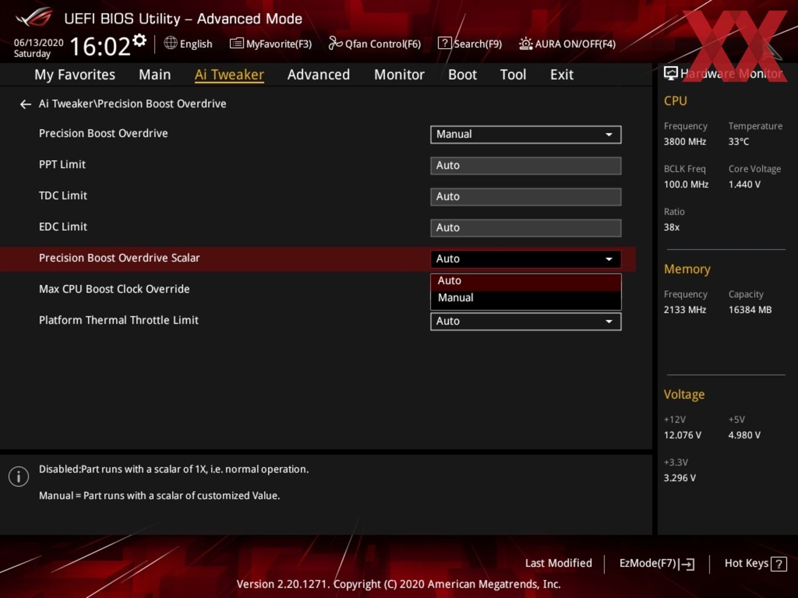Screen dimensions: 798x598
Task: Open Search(F9)
Action: (x=470, y=43)
